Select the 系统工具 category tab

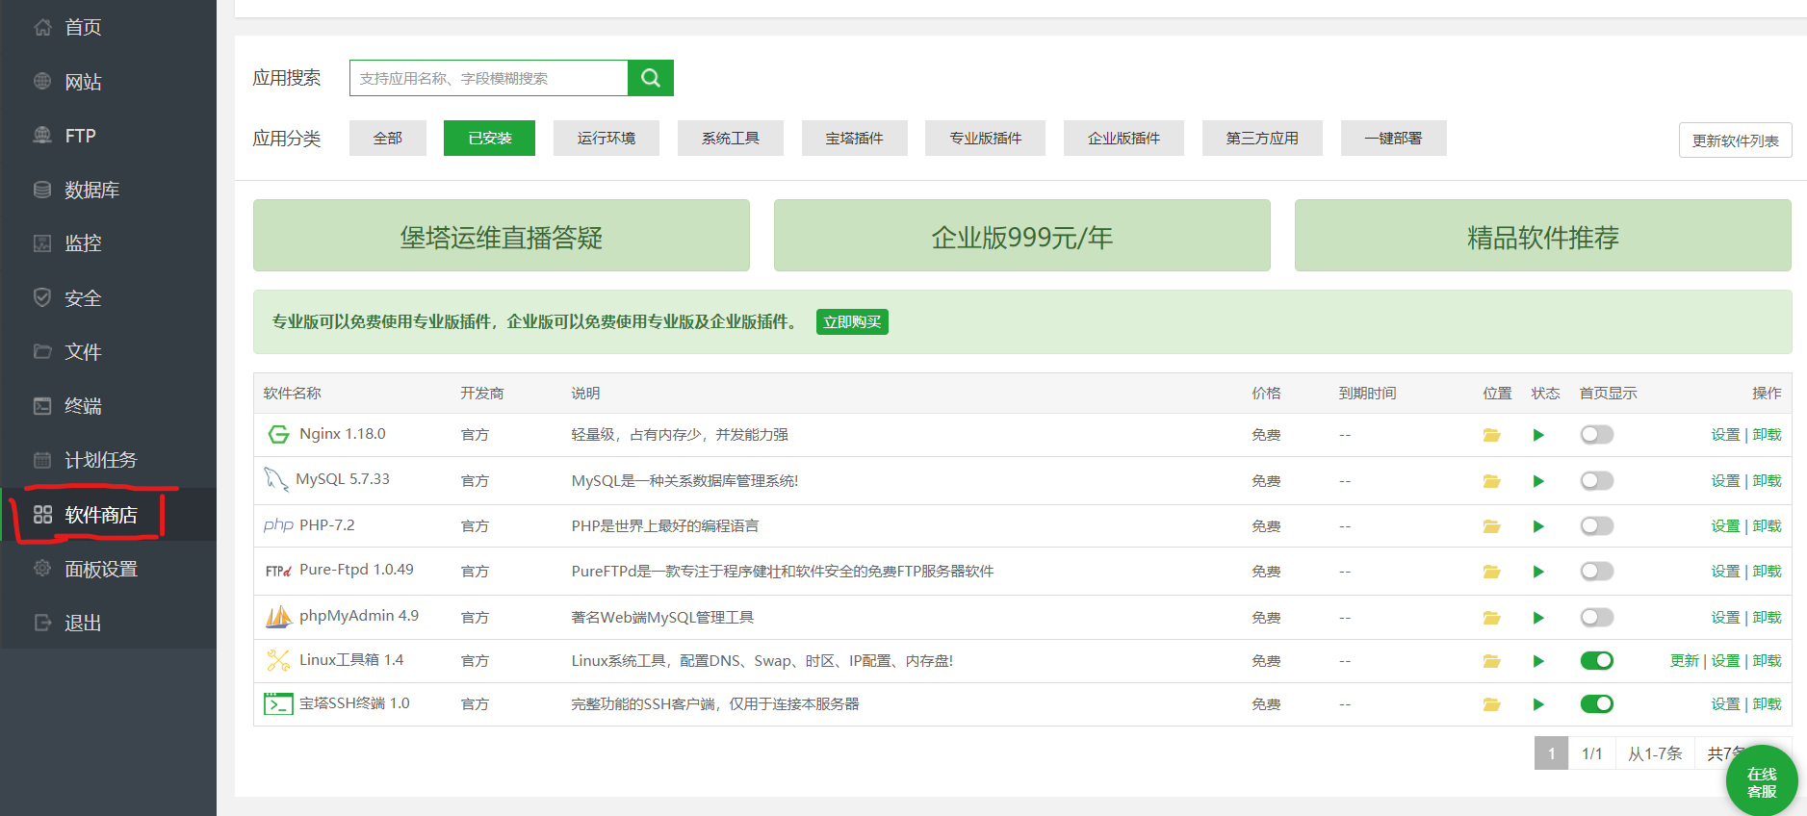click(x=731, y=139)
